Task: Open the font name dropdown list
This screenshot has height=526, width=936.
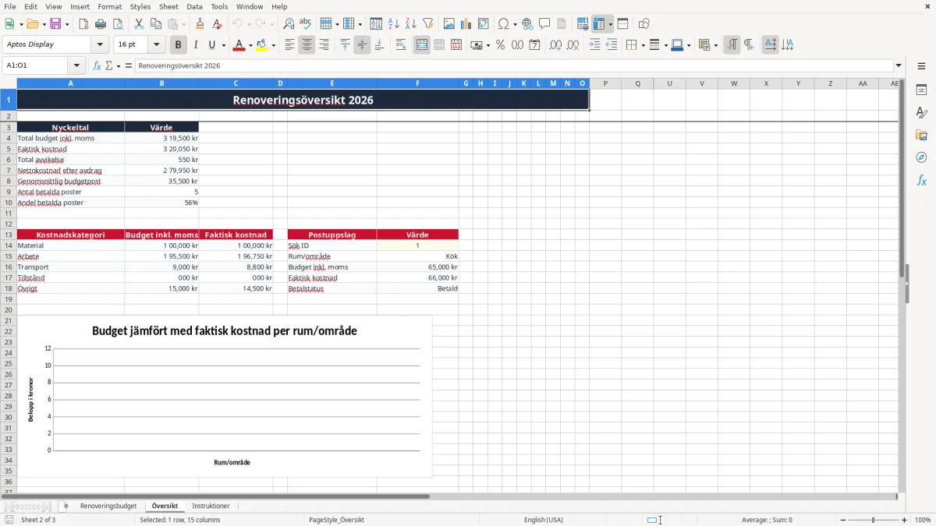Action: coord(100,45)
